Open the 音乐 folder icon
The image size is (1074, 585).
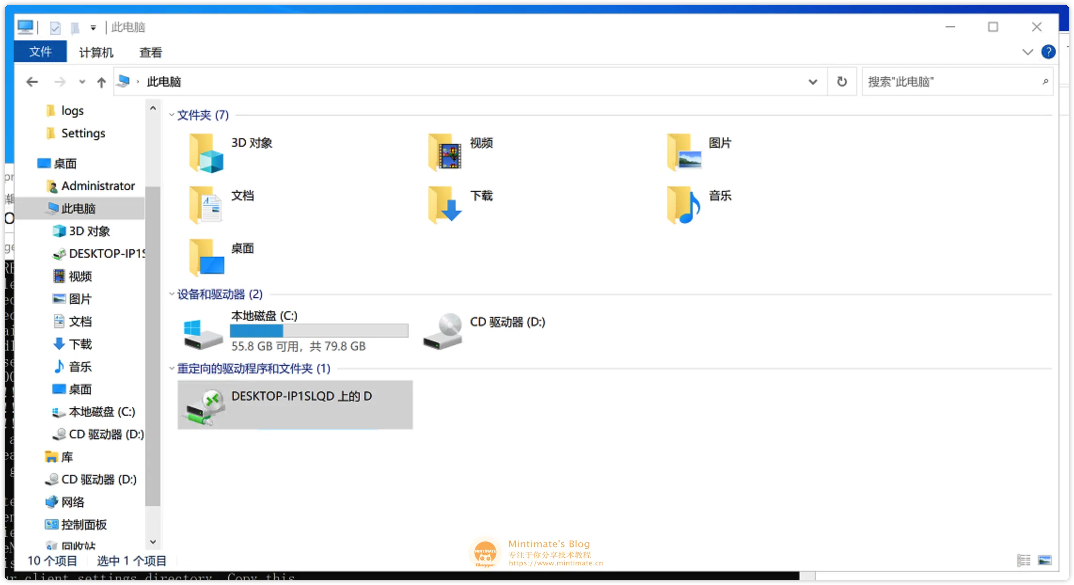point(684,205)
